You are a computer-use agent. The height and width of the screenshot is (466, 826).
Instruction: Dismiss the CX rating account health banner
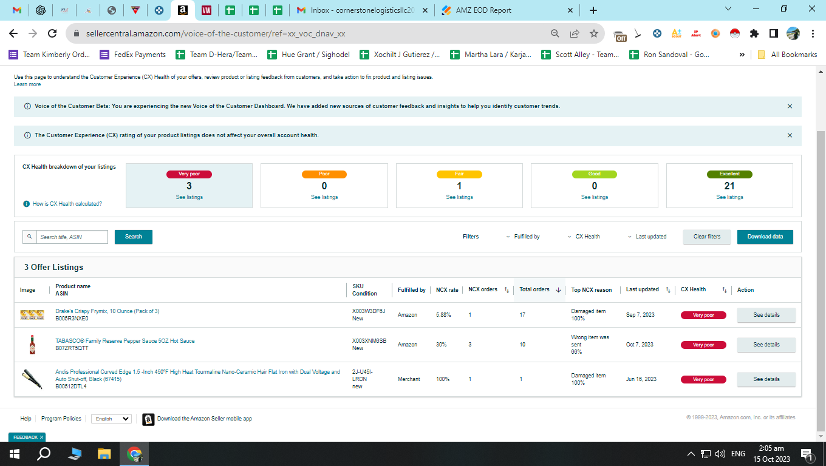coord(790,135)
